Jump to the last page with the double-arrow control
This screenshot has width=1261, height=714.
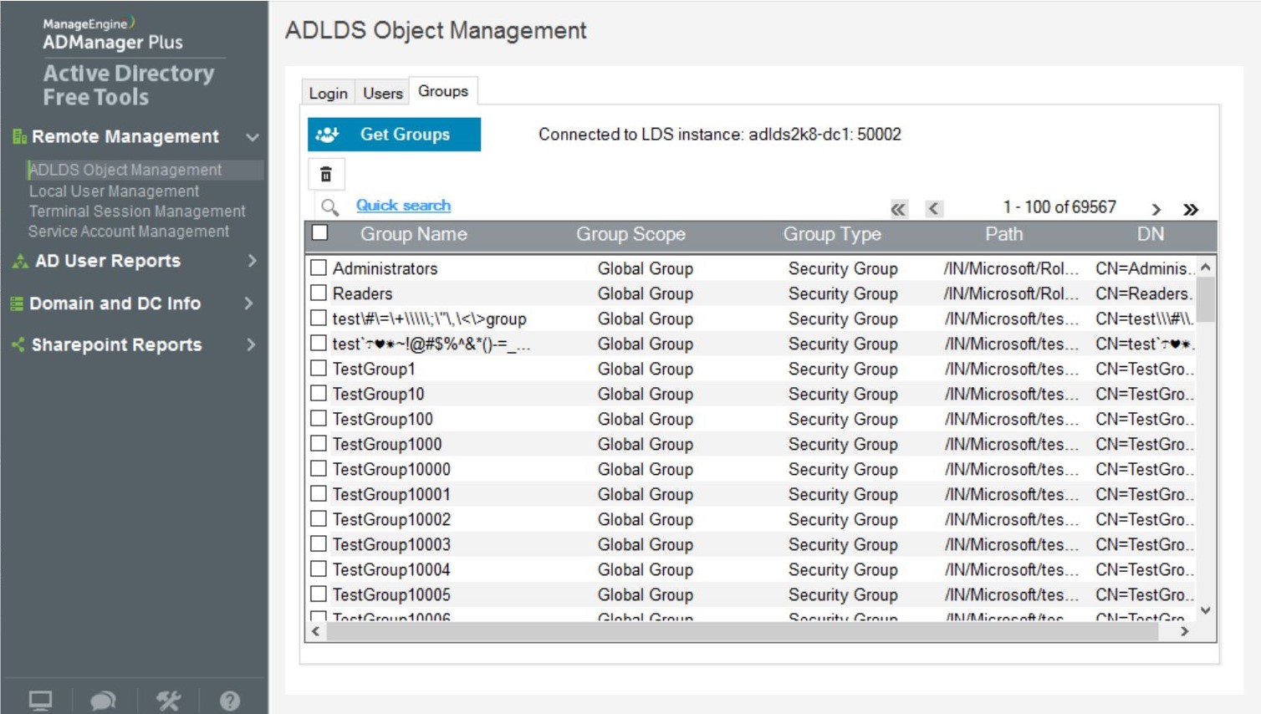coord(1188,210)
